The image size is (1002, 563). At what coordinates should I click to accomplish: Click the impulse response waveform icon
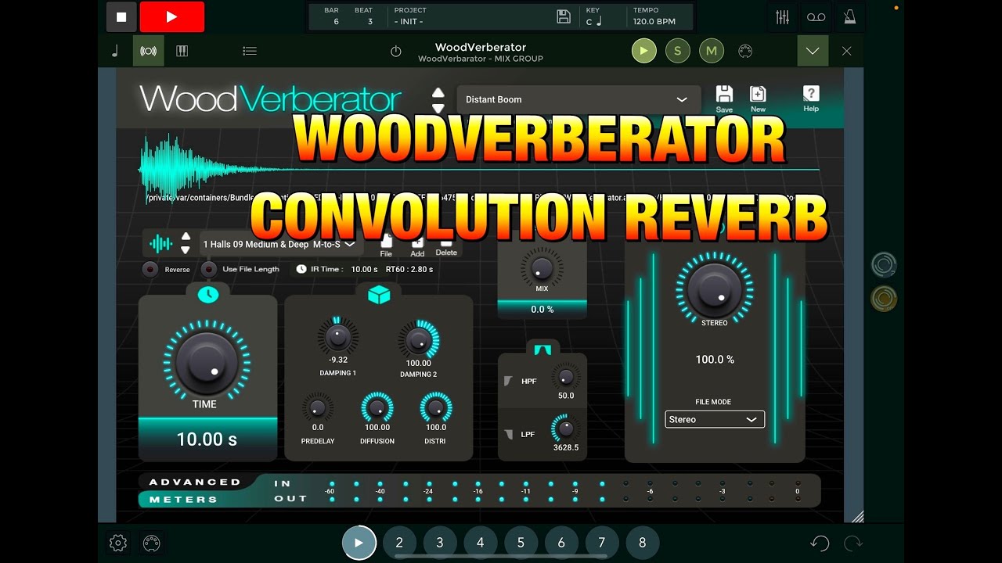point(160,243)
